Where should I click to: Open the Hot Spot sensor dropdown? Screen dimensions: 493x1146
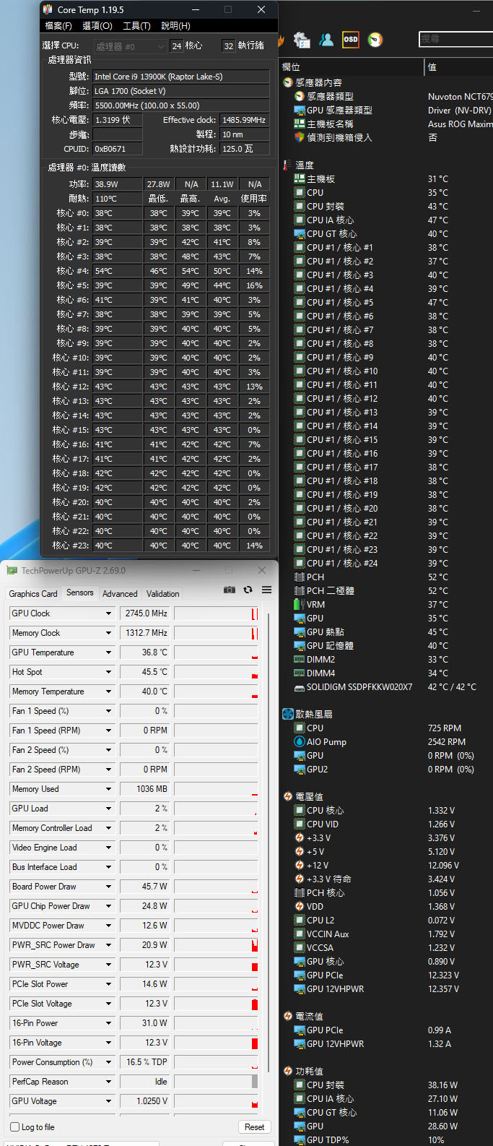pyautogui.click(x=109, y=672)
